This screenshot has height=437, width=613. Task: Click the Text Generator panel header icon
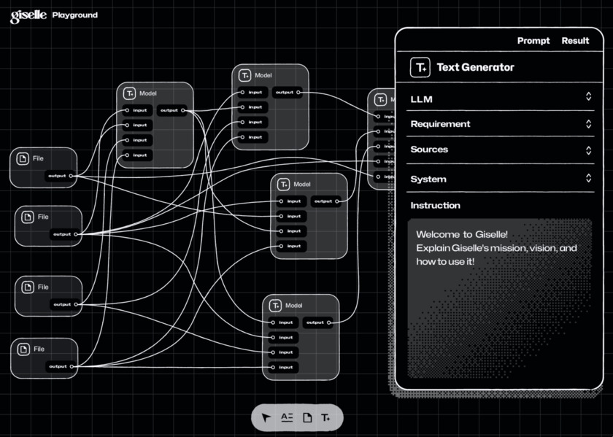click(x=420, y=67)
